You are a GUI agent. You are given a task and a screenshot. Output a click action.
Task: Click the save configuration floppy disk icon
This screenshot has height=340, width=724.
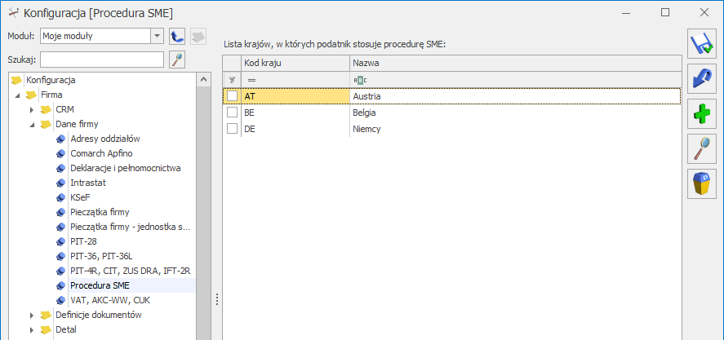[x=701, y=44]
